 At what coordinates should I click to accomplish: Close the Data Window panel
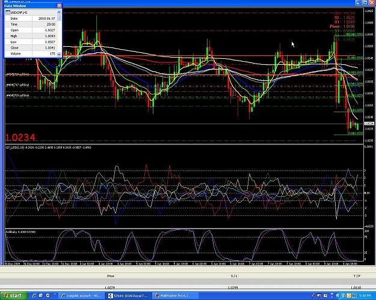tap(59, 5)
